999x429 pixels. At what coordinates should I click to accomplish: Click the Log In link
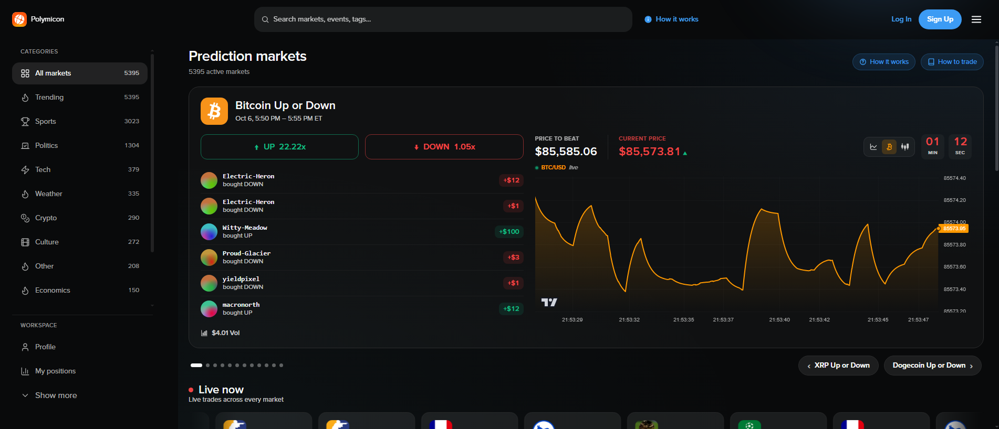901,19
